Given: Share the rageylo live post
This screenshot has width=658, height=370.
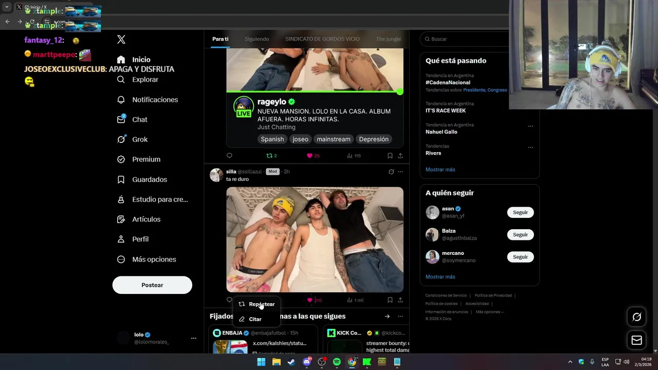Looking at the screenshot, I should 400,156.
